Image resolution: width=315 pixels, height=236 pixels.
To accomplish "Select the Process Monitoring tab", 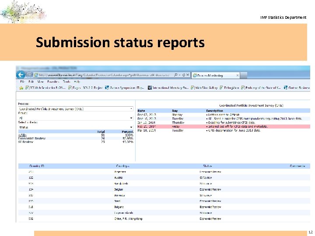I will 216,76.
